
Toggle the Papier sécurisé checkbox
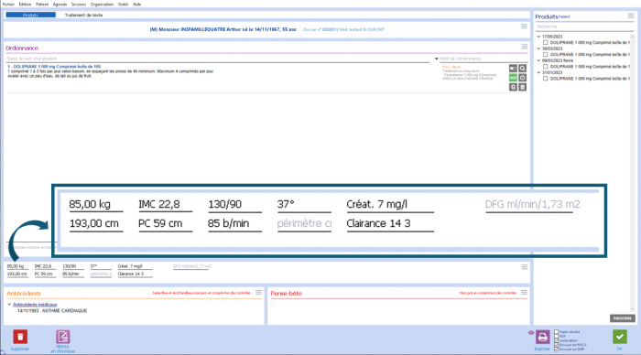[x=557, y=332]
